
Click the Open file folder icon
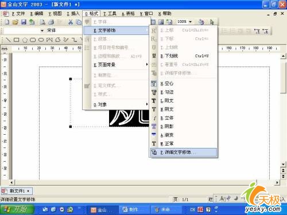pyautogui.click(x=15, y=22)
